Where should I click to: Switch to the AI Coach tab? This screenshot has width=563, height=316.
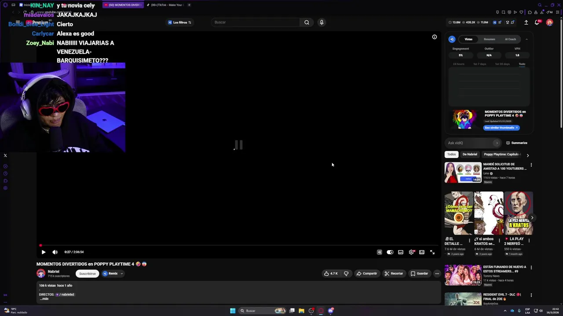[510, 39]
